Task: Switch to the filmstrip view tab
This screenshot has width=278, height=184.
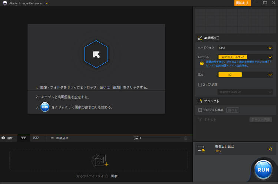Action: point(36,138)
